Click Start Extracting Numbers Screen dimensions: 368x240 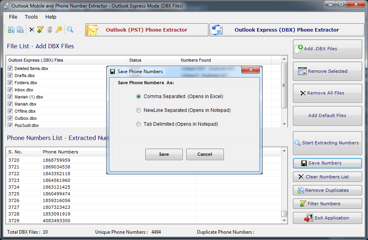coord(327,143)
